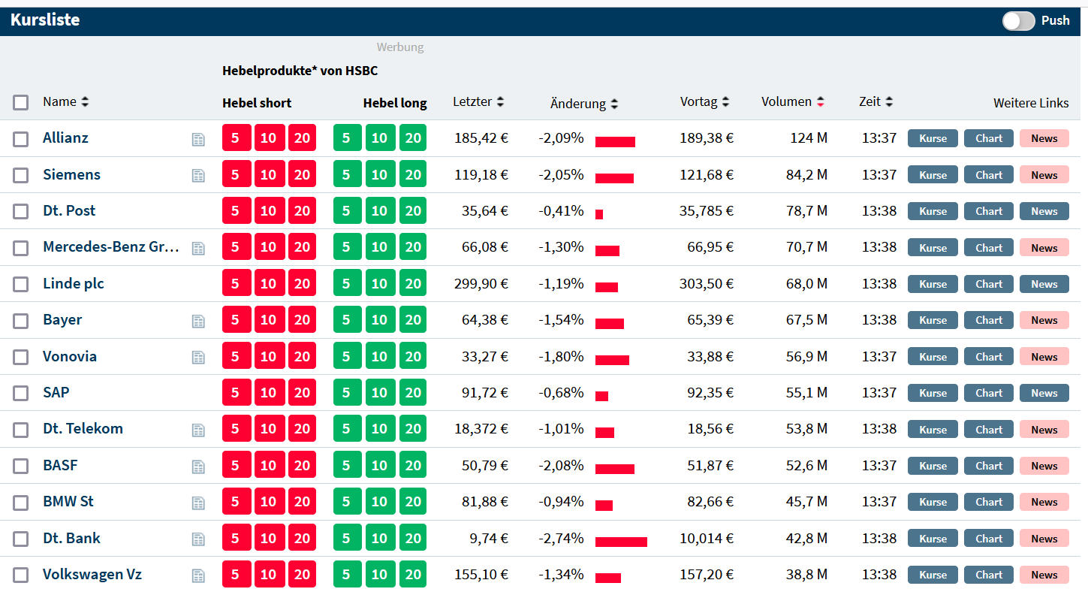Click the Vortag value 33,88 € for Vonovia
The height and width of the screenshot is (592, 1088).
710,356
